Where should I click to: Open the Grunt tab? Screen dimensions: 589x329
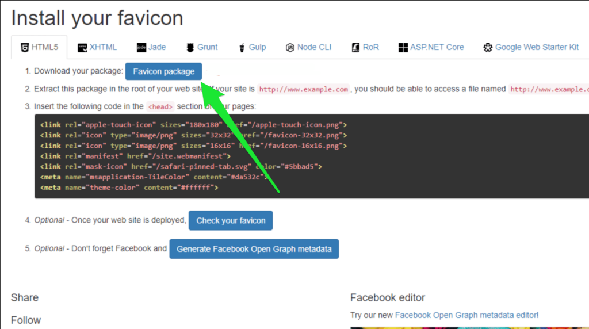tap(202, 47)
